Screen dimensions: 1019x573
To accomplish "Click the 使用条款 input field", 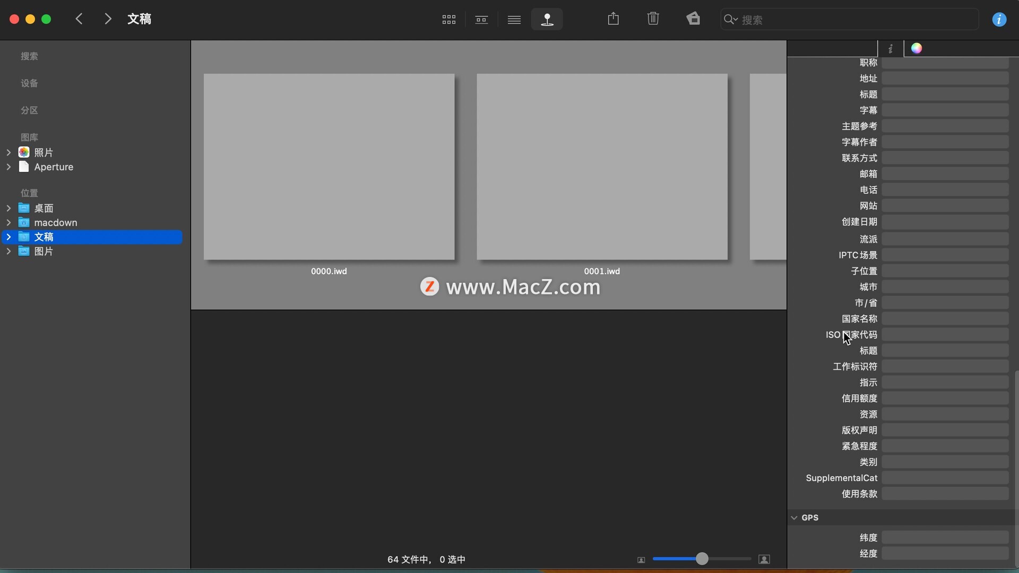I will tap(945, 493).
